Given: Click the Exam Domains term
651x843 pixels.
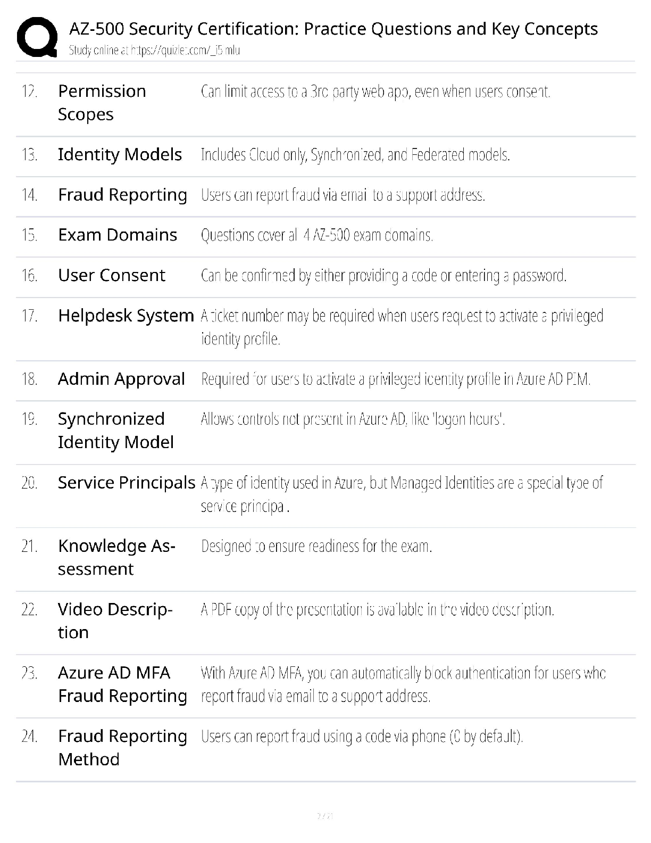Looking at the screenshot, I should click(118, 235).
